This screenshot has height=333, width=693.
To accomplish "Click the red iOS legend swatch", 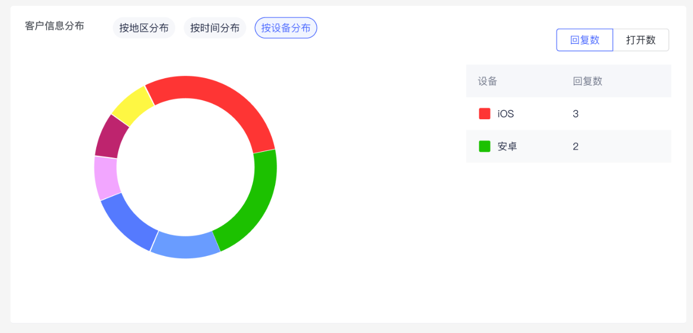I will click(484, 114).
